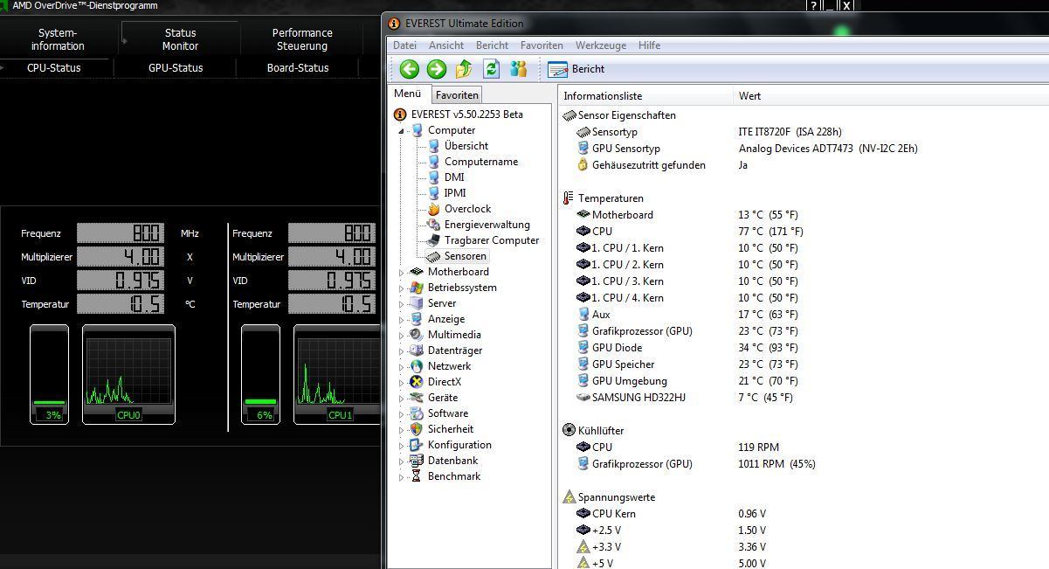
Task: Switch to the Menü tab in side panel
Action: 408,94
